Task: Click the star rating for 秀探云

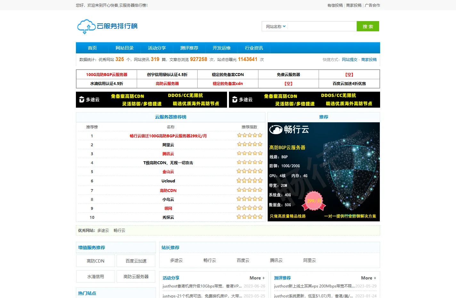Action: point(249,217)
